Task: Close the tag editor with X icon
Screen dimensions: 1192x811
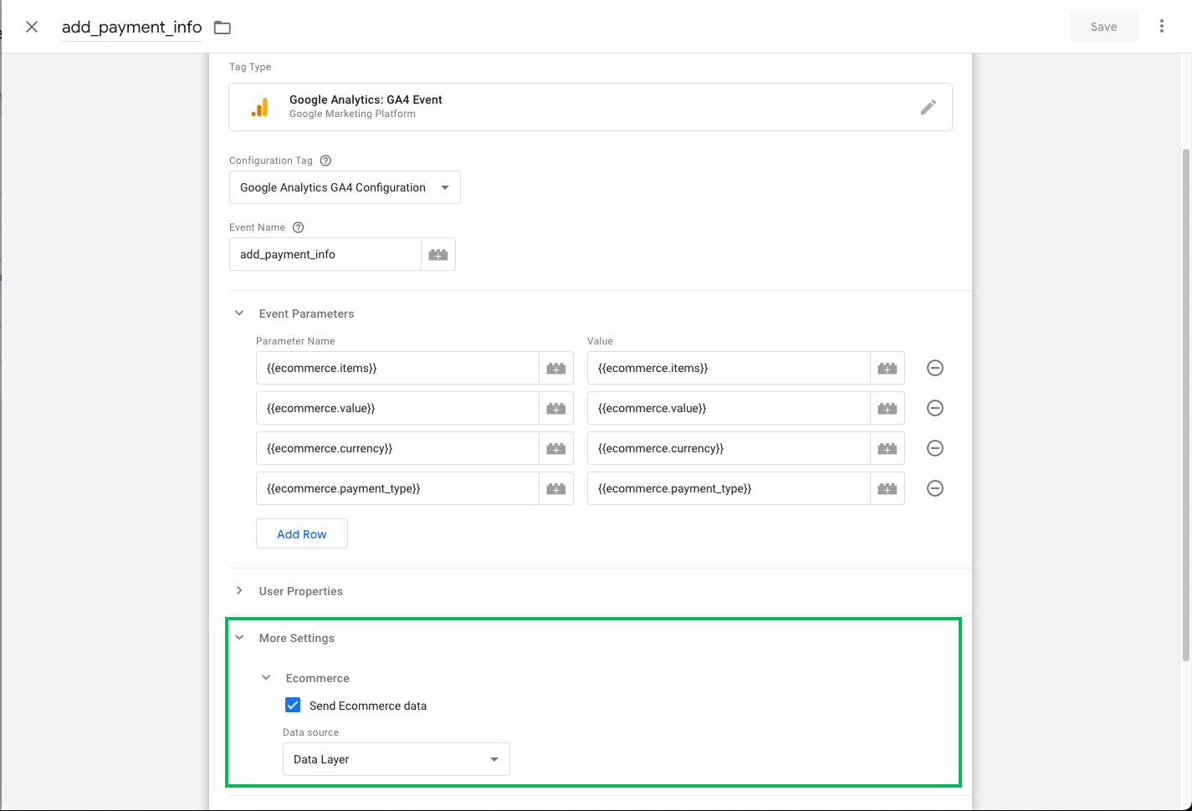Action: [32, 27]
